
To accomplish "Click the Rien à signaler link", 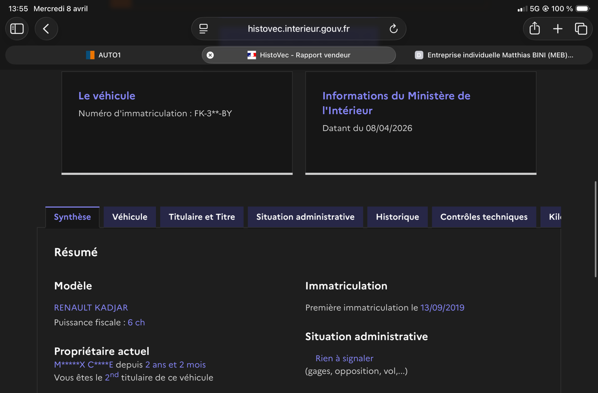I will 344,358.
